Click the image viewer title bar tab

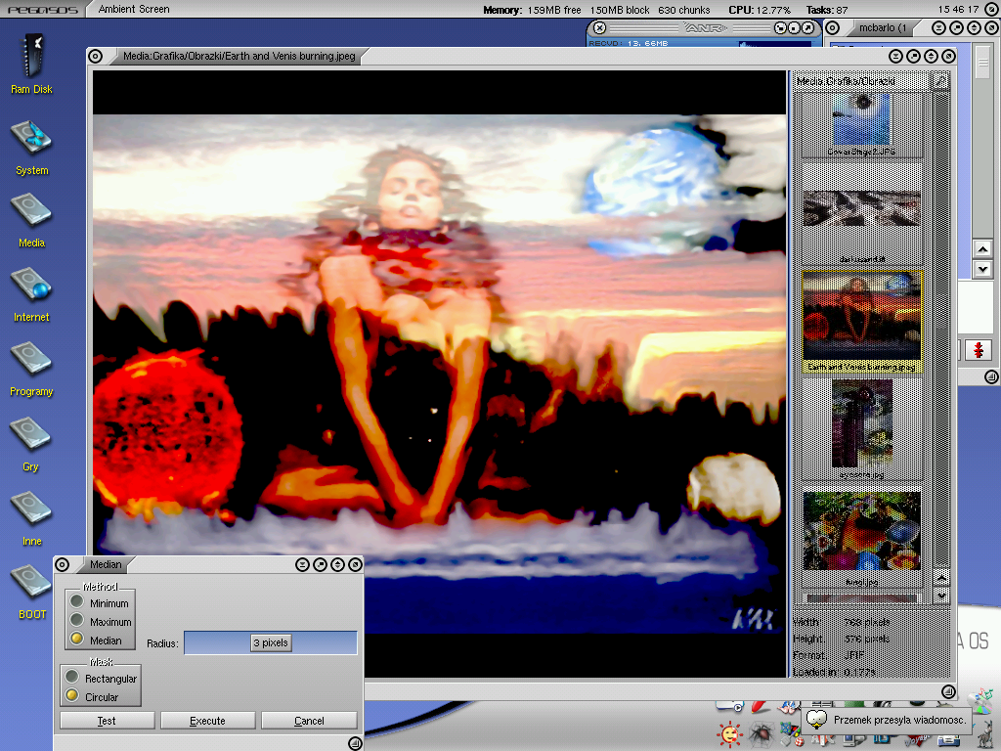(239, 56)
